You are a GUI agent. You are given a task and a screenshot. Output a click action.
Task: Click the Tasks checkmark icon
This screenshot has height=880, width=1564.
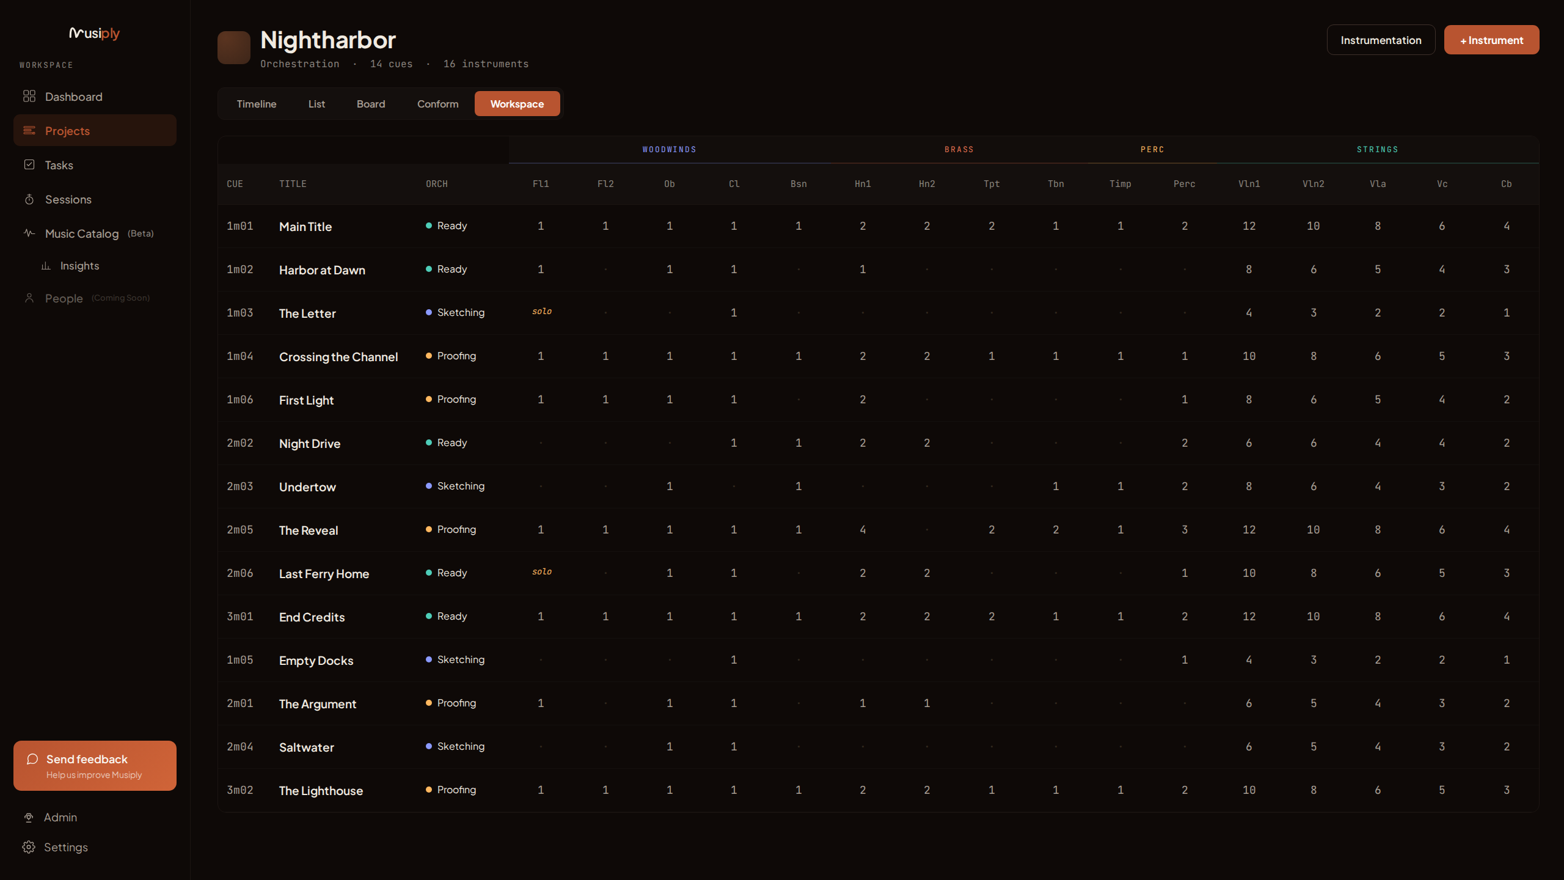click(29, 164)
